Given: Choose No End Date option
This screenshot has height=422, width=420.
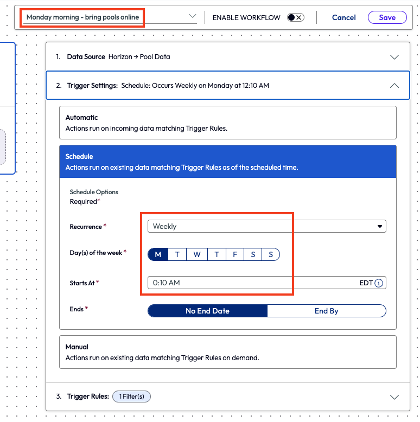Looking at the screenshot, I should tap(208, 311).
